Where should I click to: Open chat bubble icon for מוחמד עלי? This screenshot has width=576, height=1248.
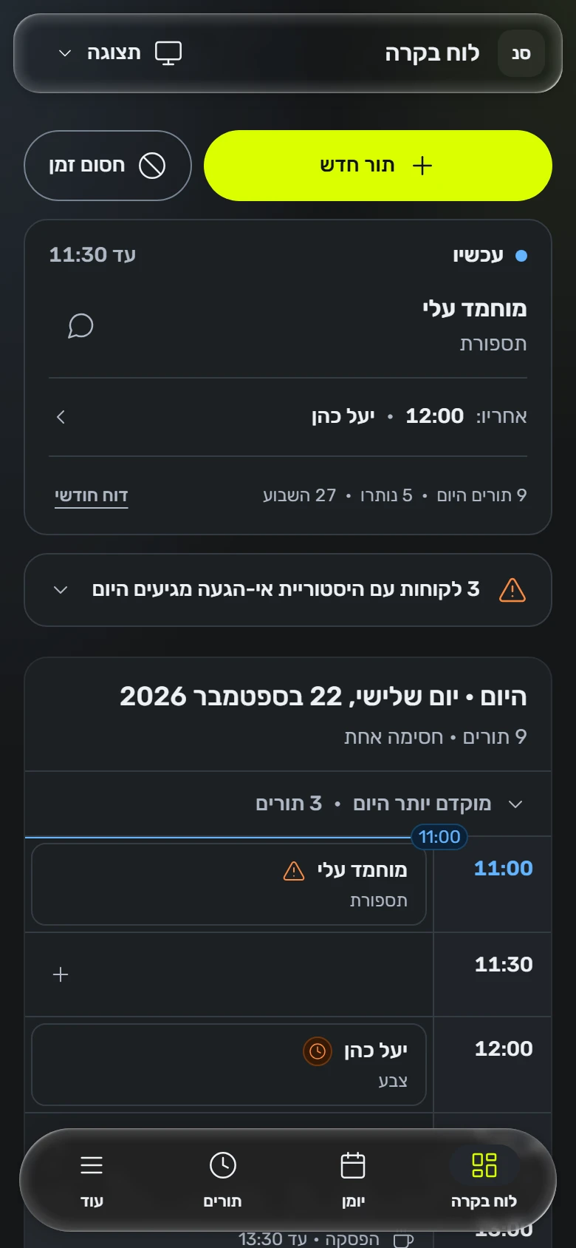tap(80, 326)
